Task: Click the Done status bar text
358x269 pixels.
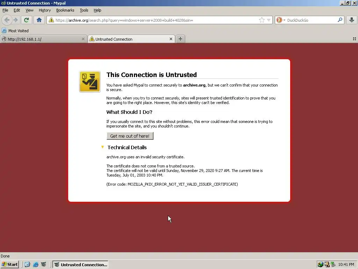Action: 5,256
